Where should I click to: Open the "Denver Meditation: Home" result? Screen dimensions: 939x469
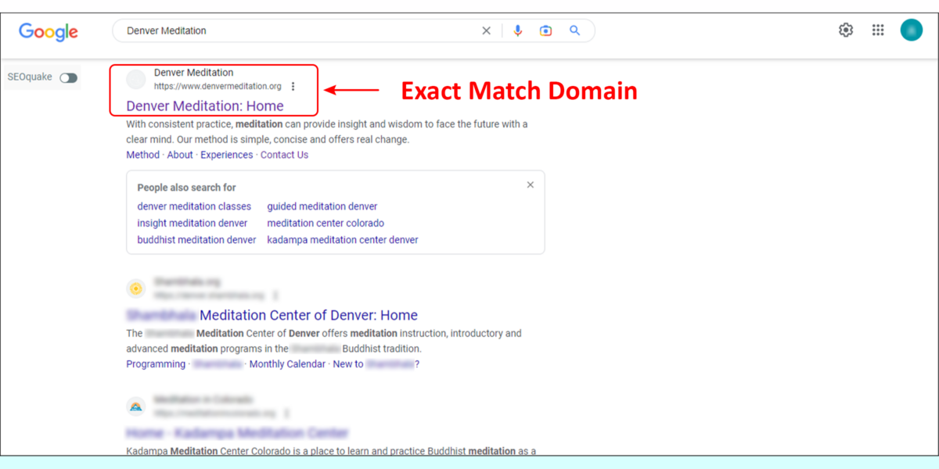(205, 105)
